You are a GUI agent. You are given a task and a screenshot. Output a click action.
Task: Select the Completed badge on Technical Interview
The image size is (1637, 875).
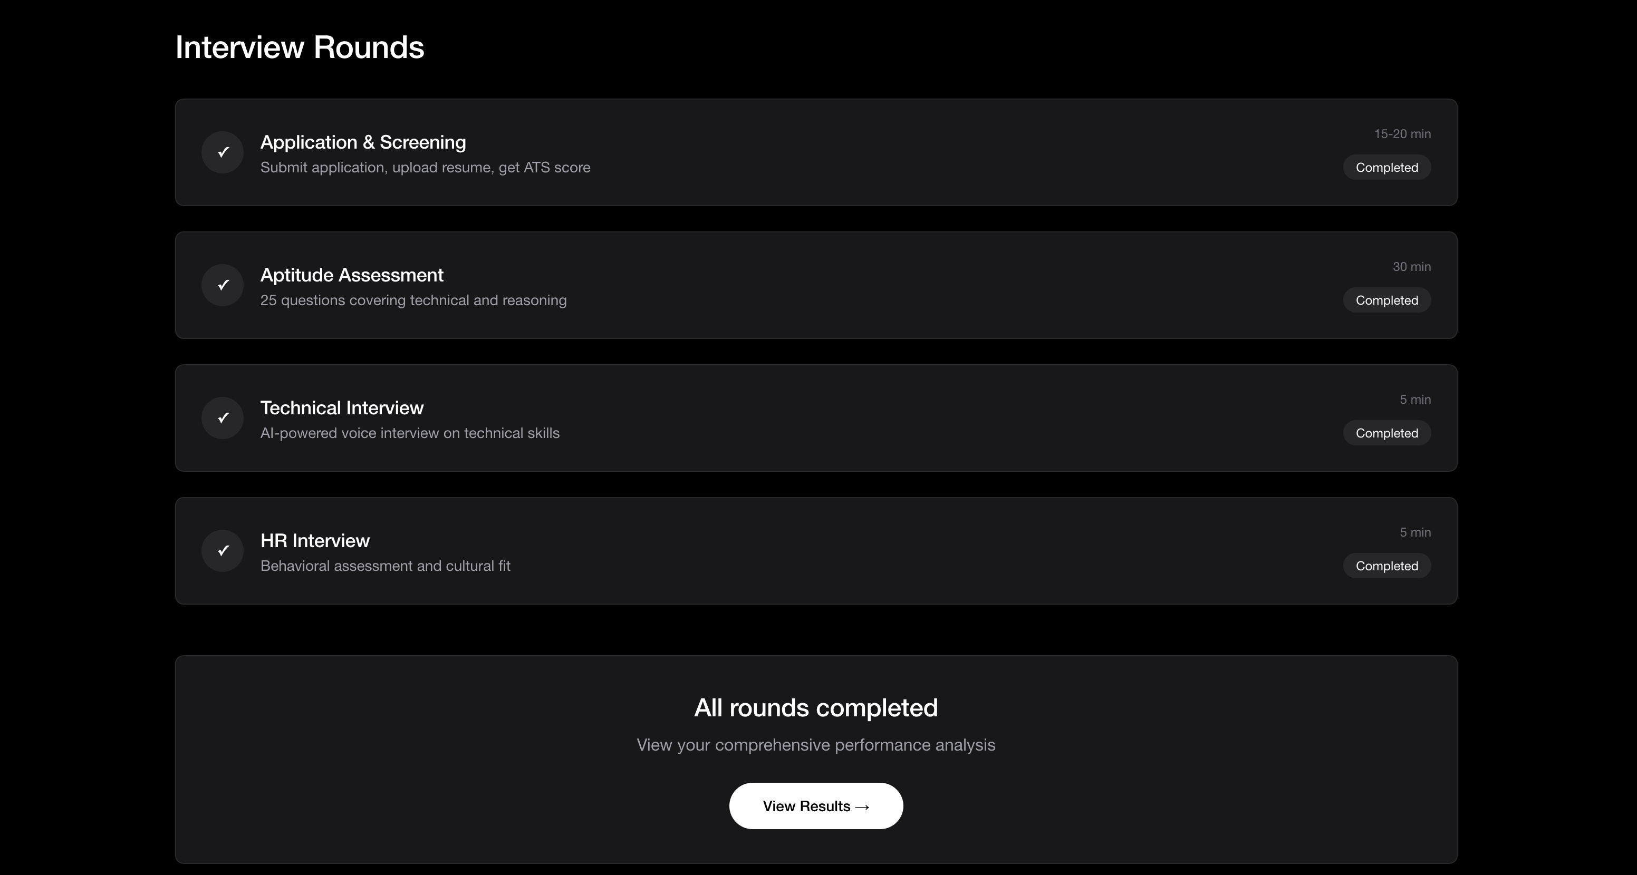(x=1386, y=432)
